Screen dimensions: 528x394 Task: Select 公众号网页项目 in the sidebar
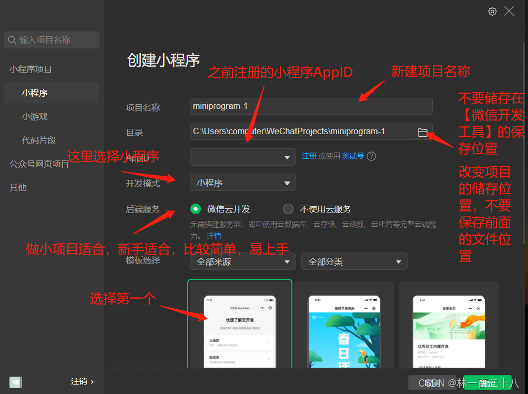[34, 164]
